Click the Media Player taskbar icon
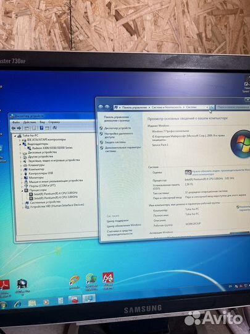Image resolution: width=250 pixels, height=334 pixels. click(x=46, y=302)
